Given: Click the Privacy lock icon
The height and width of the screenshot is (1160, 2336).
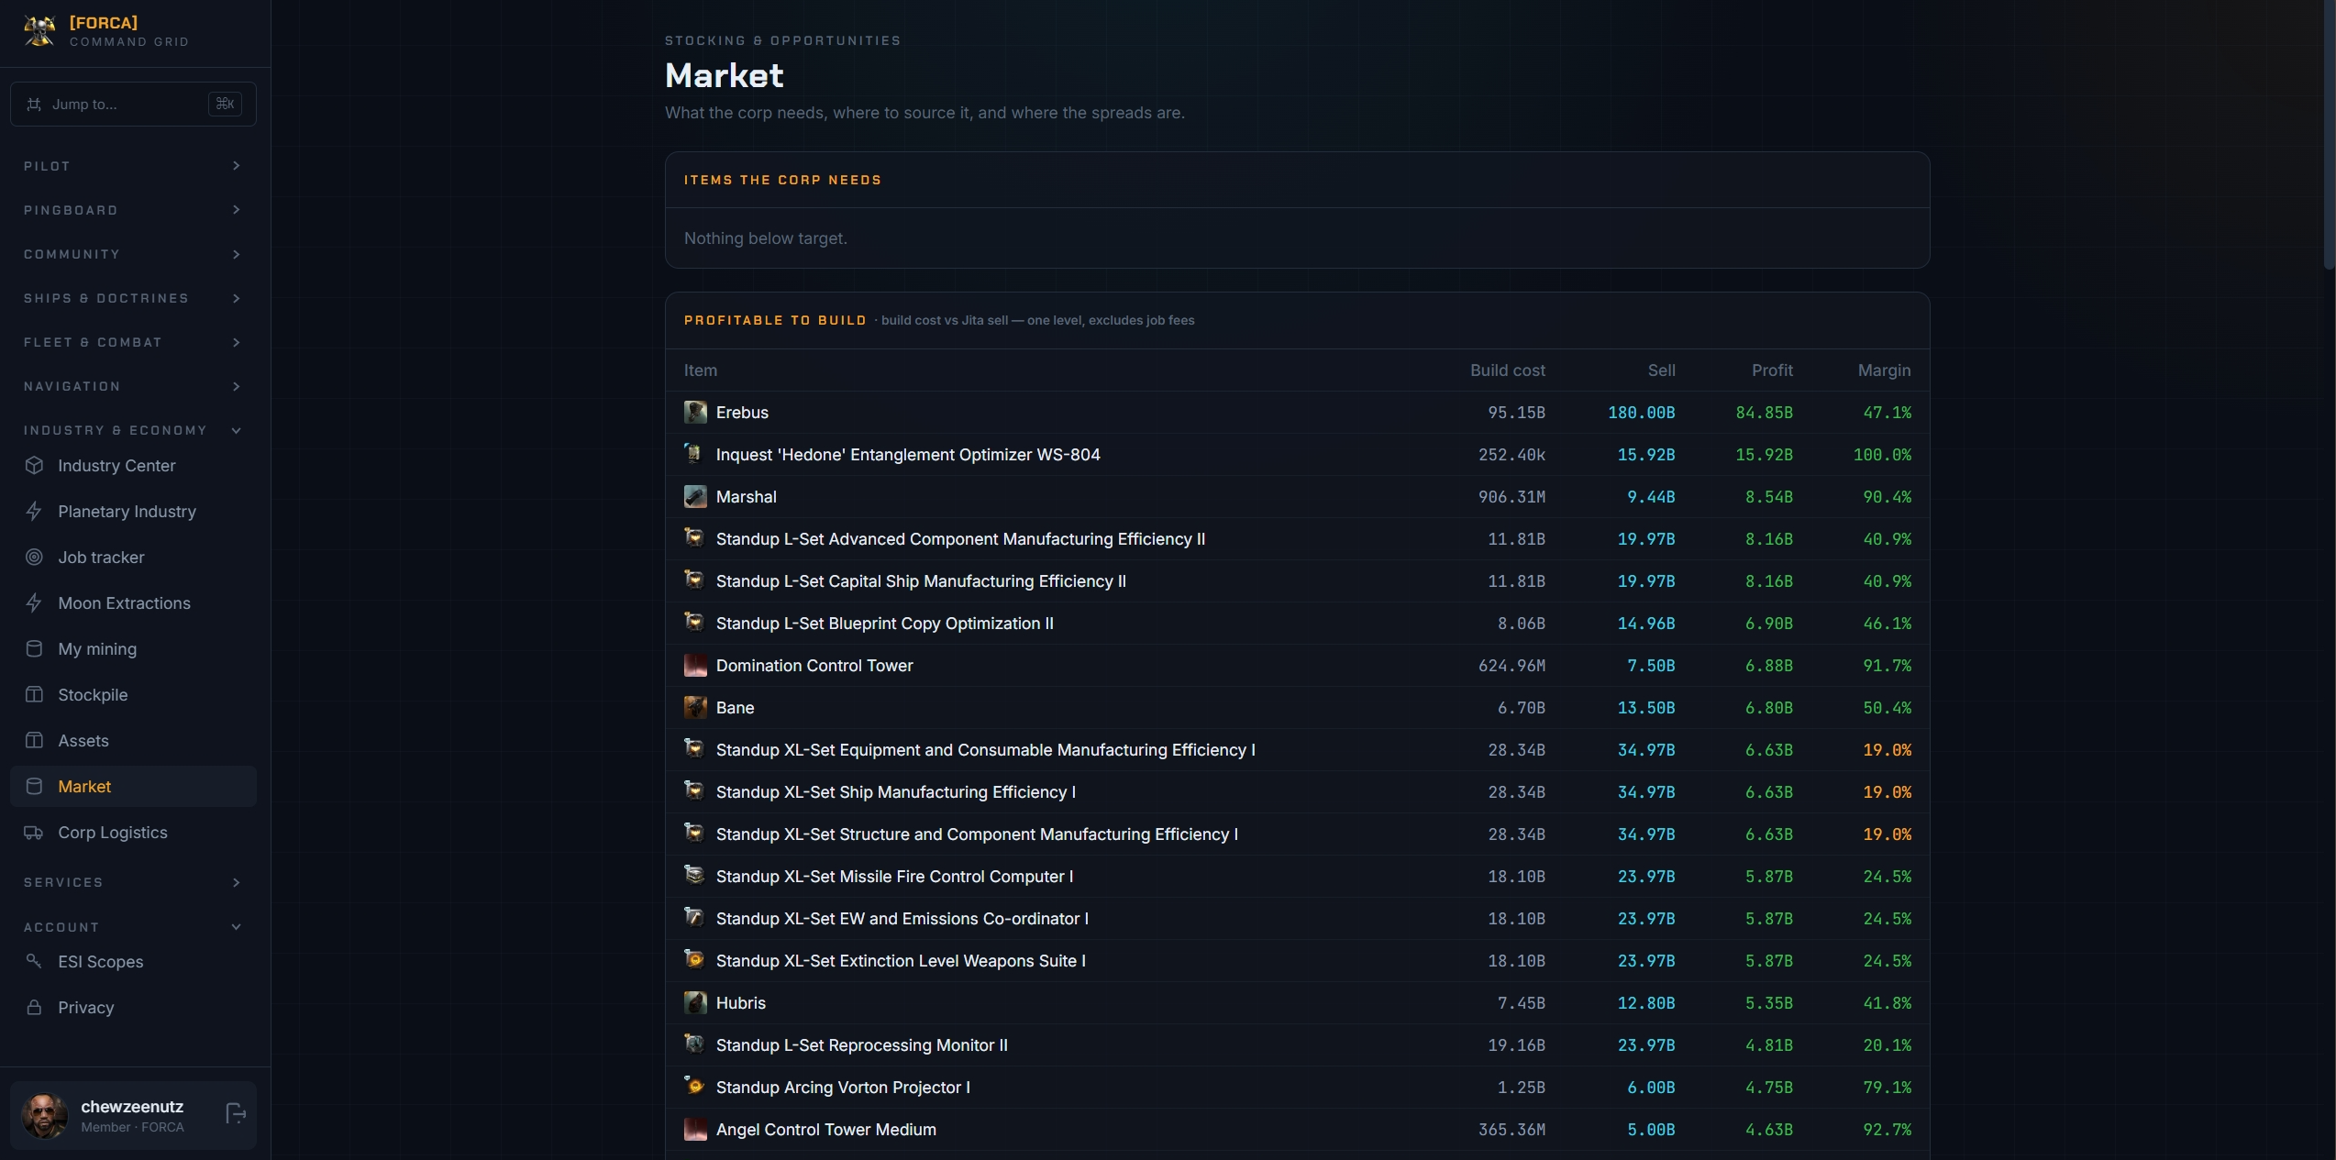Looking at the screenshot, I should click(x=34, y=1007).
